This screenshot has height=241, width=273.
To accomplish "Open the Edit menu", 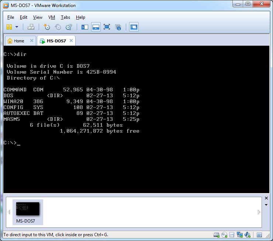I will pyautogui.click(x=24, y=17).
